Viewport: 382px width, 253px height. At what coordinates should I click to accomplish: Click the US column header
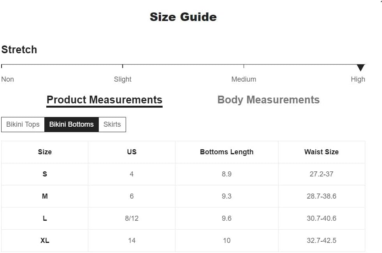(131, 152)
